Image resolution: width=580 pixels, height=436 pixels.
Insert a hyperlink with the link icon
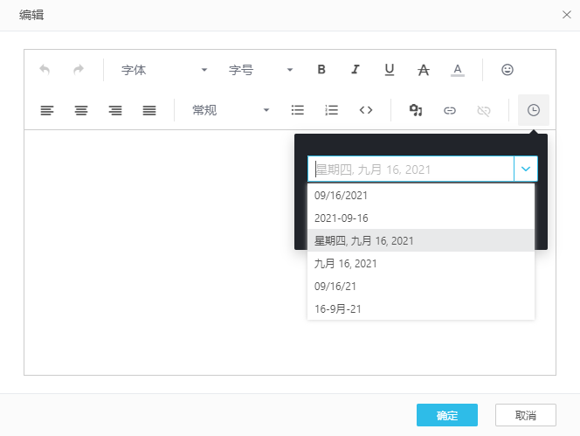point(450,110)
